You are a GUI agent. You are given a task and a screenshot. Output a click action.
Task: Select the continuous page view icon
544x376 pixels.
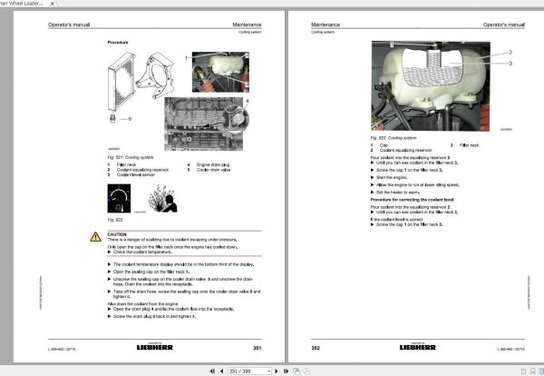(533, 371)
